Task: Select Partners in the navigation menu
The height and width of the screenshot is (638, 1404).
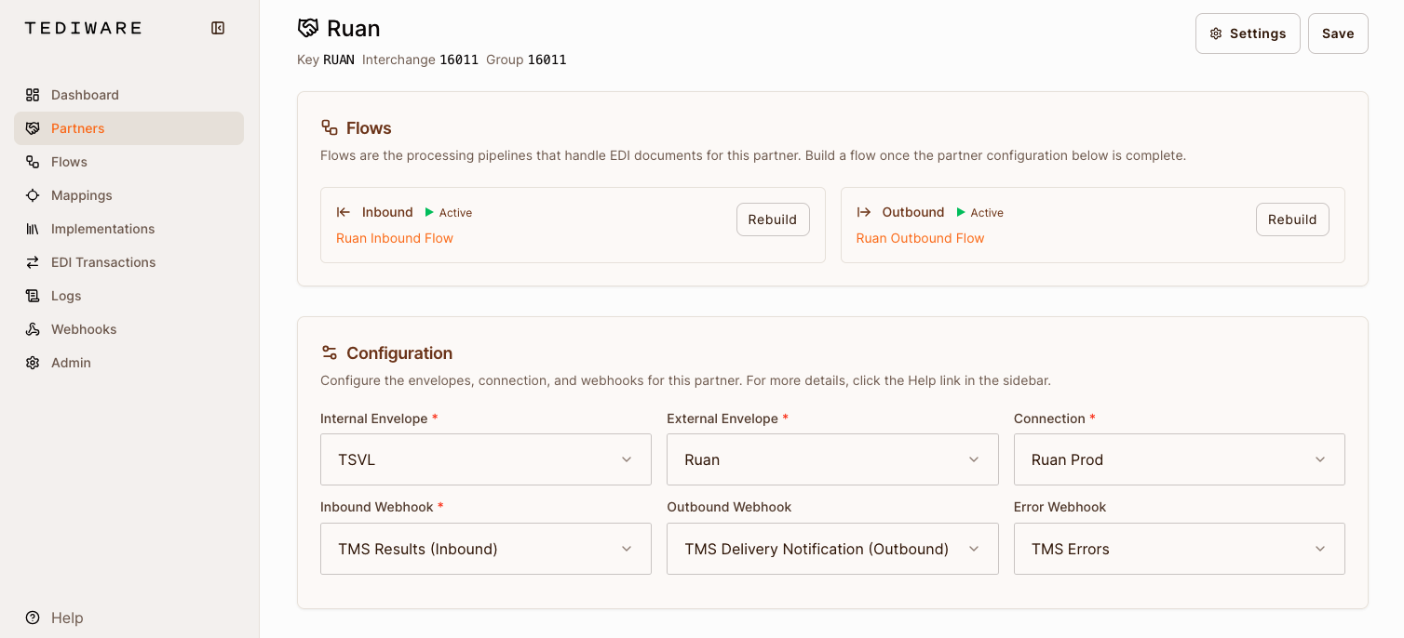Action: coord(77,127)
